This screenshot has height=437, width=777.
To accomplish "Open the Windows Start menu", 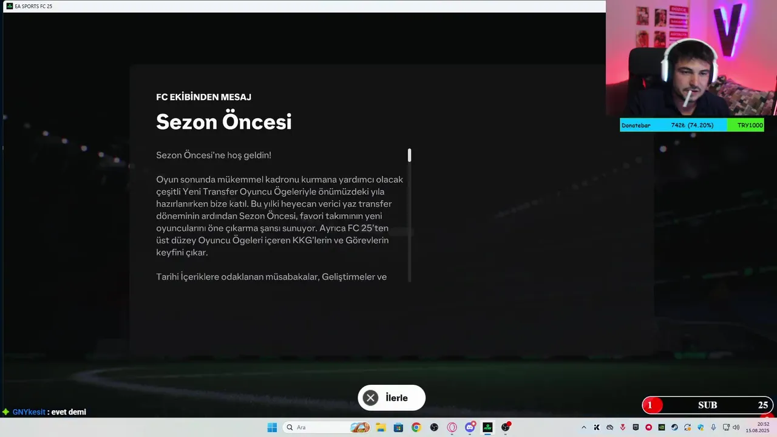I will coord(272,427).
